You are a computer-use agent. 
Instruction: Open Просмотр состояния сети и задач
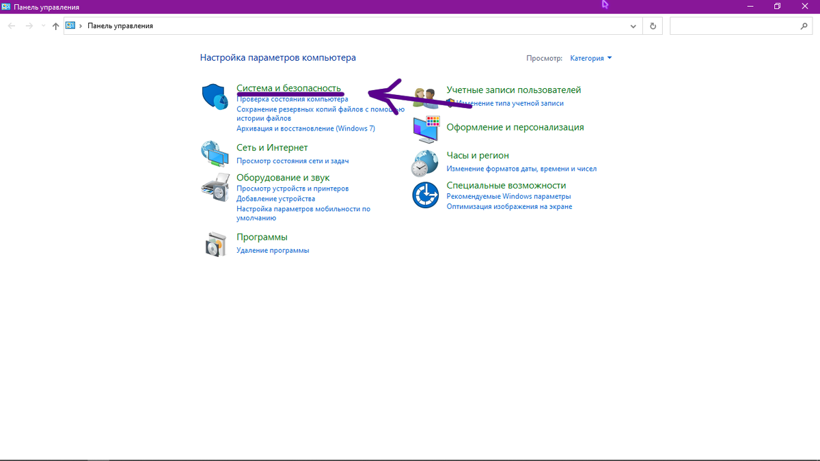coord(292,161)
